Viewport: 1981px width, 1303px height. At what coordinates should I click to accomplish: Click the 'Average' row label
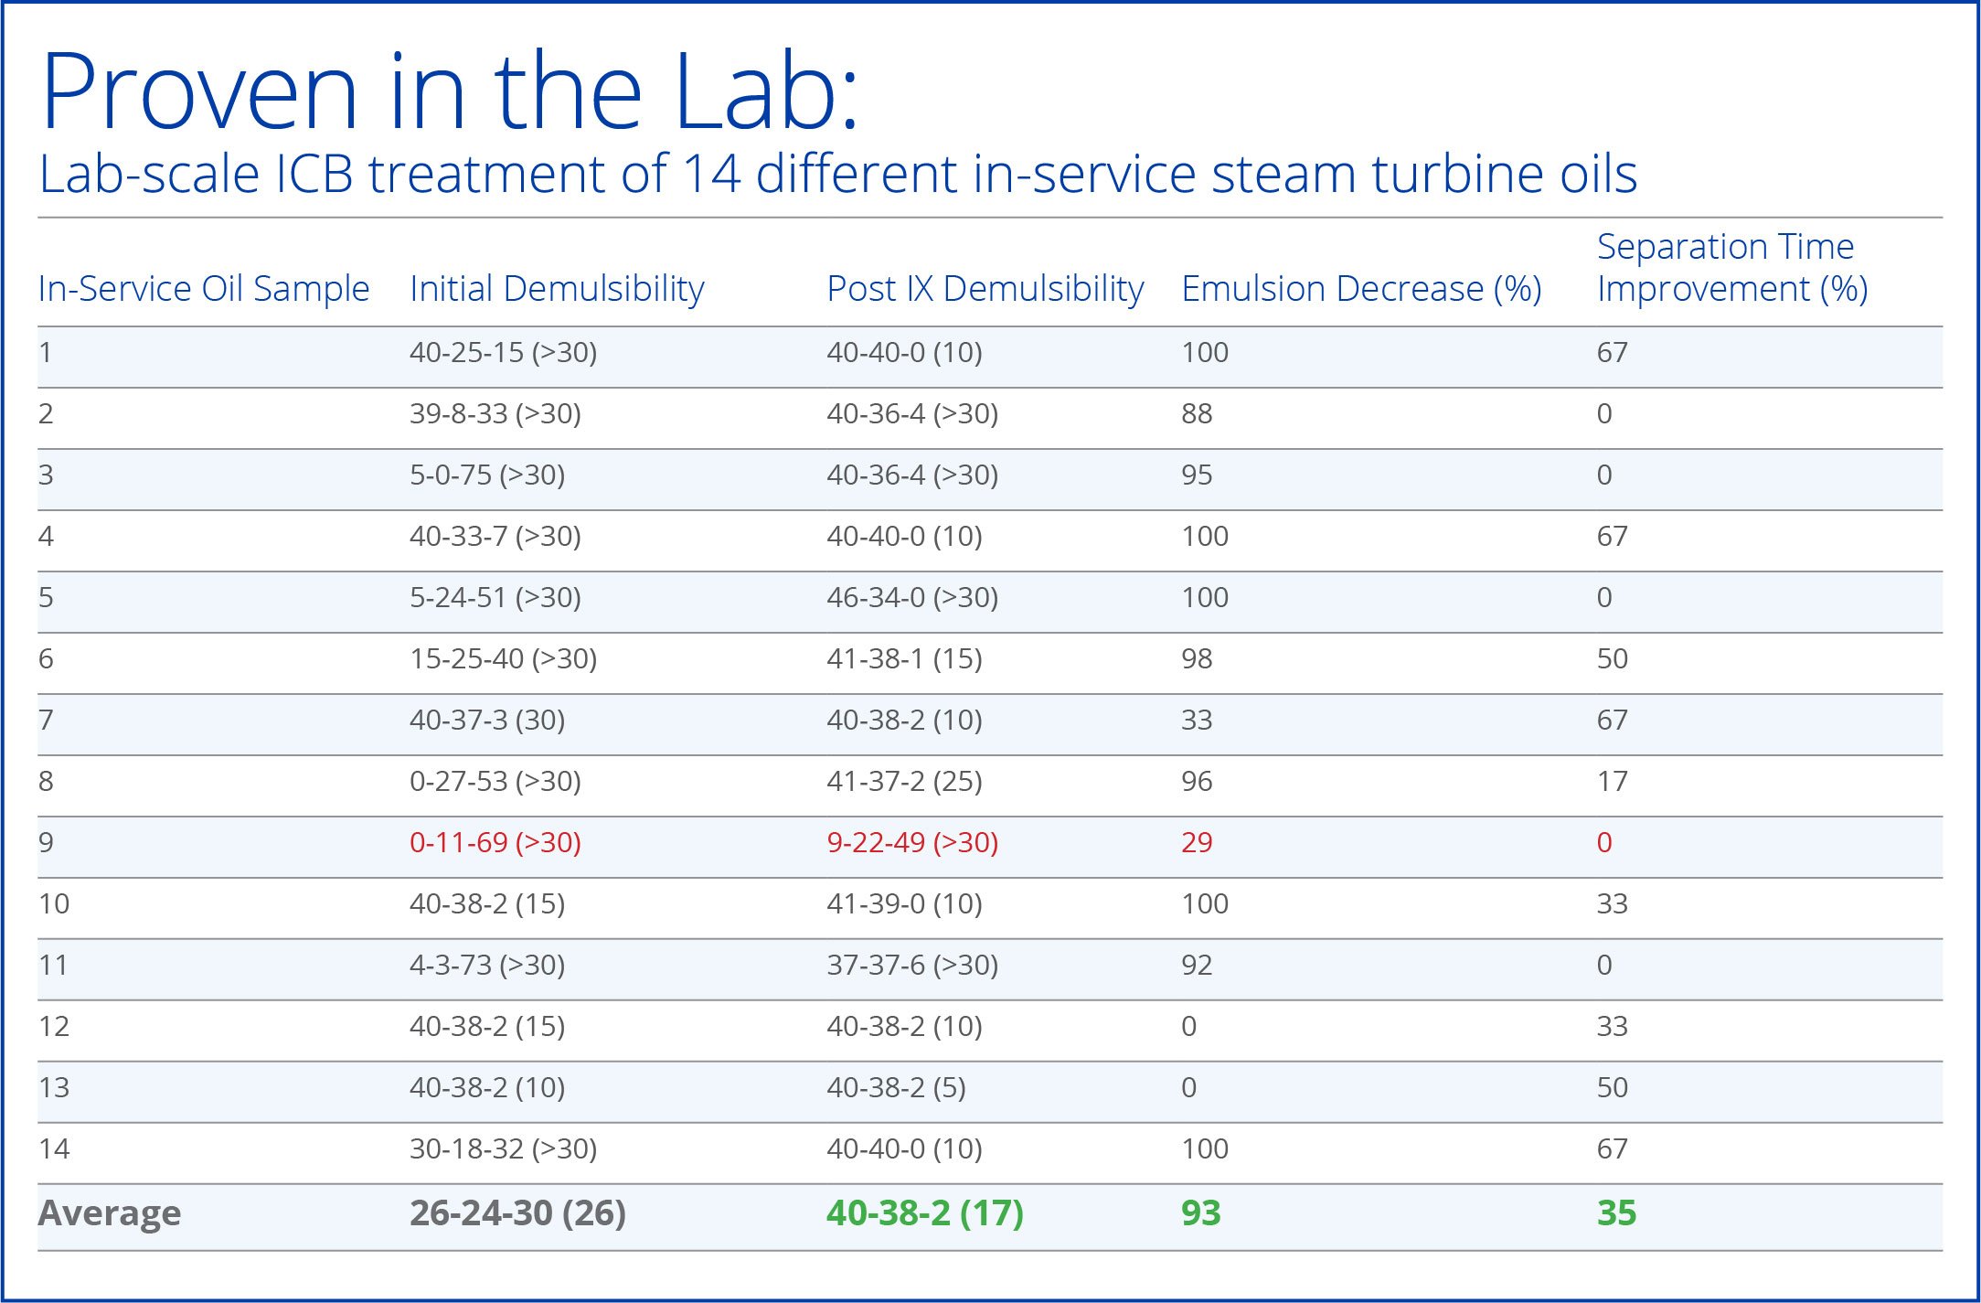(110, 1213)
